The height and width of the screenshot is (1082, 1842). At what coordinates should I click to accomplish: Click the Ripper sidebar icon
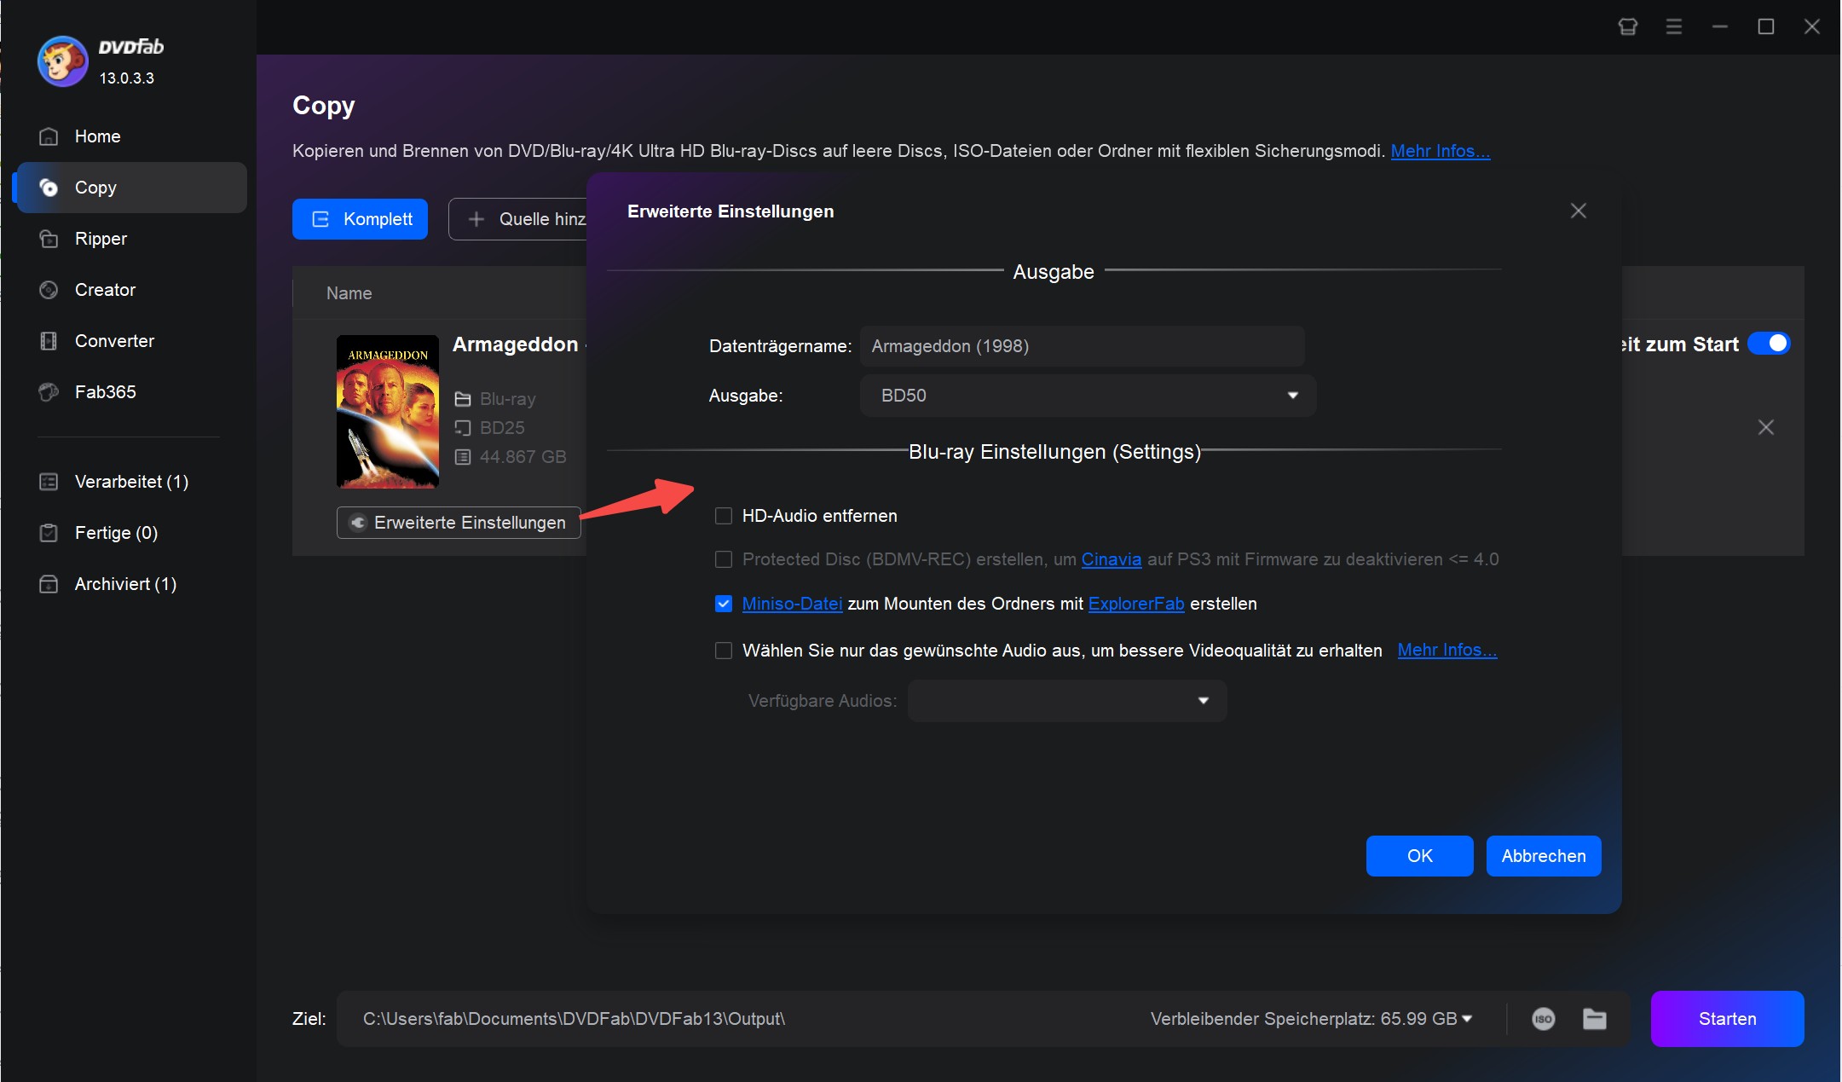coord(49,239)
